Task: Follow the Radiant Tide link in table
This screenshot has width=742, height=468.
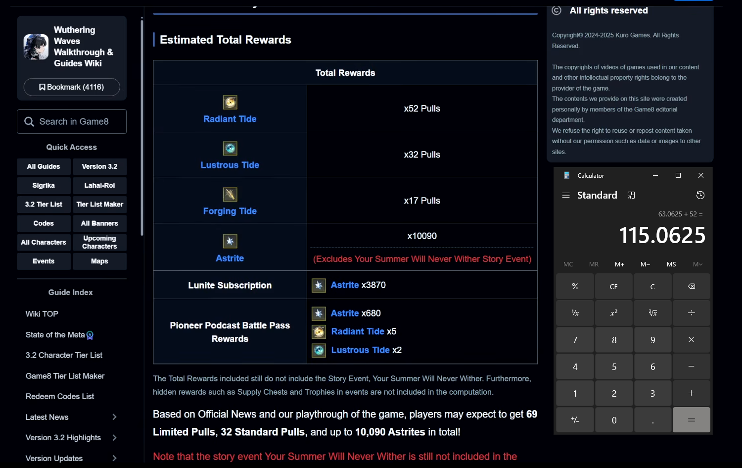Action: (x=230, y=119)
